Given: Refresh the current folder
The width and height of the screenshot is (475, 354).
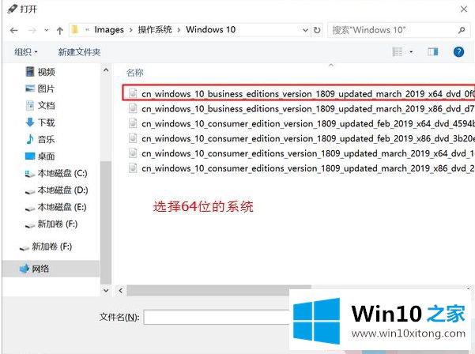Looking at the screenshot, I should 317,30.
